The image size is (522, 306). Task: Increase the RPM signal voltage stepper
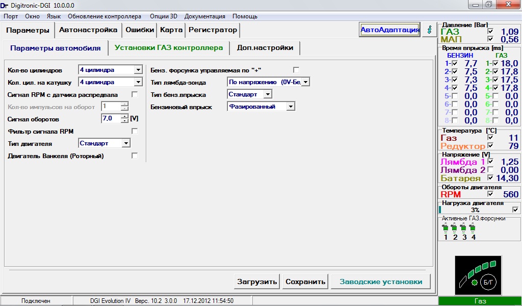click(124, 116)
